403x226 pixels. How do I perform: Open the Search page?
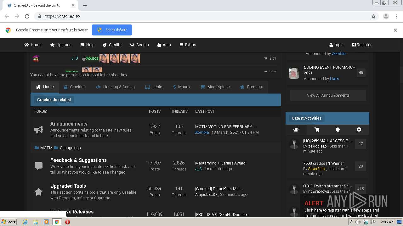pyautogui.click(x=139, y=45)
